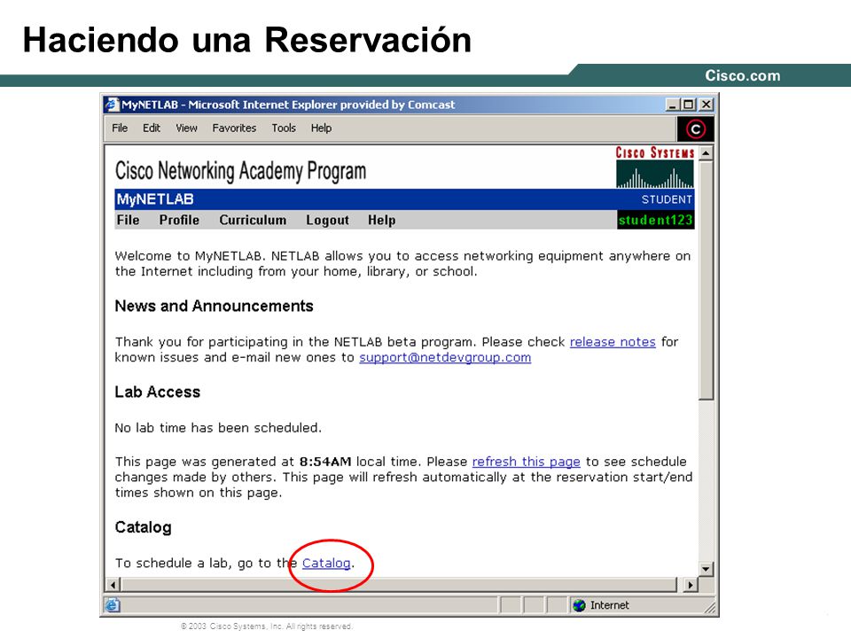851x638 pixels.
Task: Open the Favorites menu
Action: click(x=234, y=128)
